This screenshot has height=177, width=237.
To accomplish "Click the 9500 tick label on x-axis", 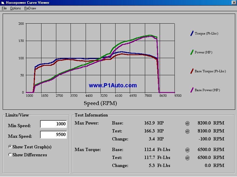I will 178,96.
